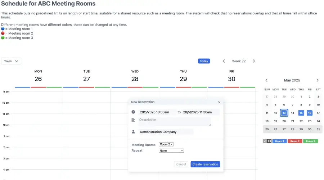This screenshot has height=180, width=324.
Task: Click the green Meeting room 3 legend dot
Action: click(3, 38)
